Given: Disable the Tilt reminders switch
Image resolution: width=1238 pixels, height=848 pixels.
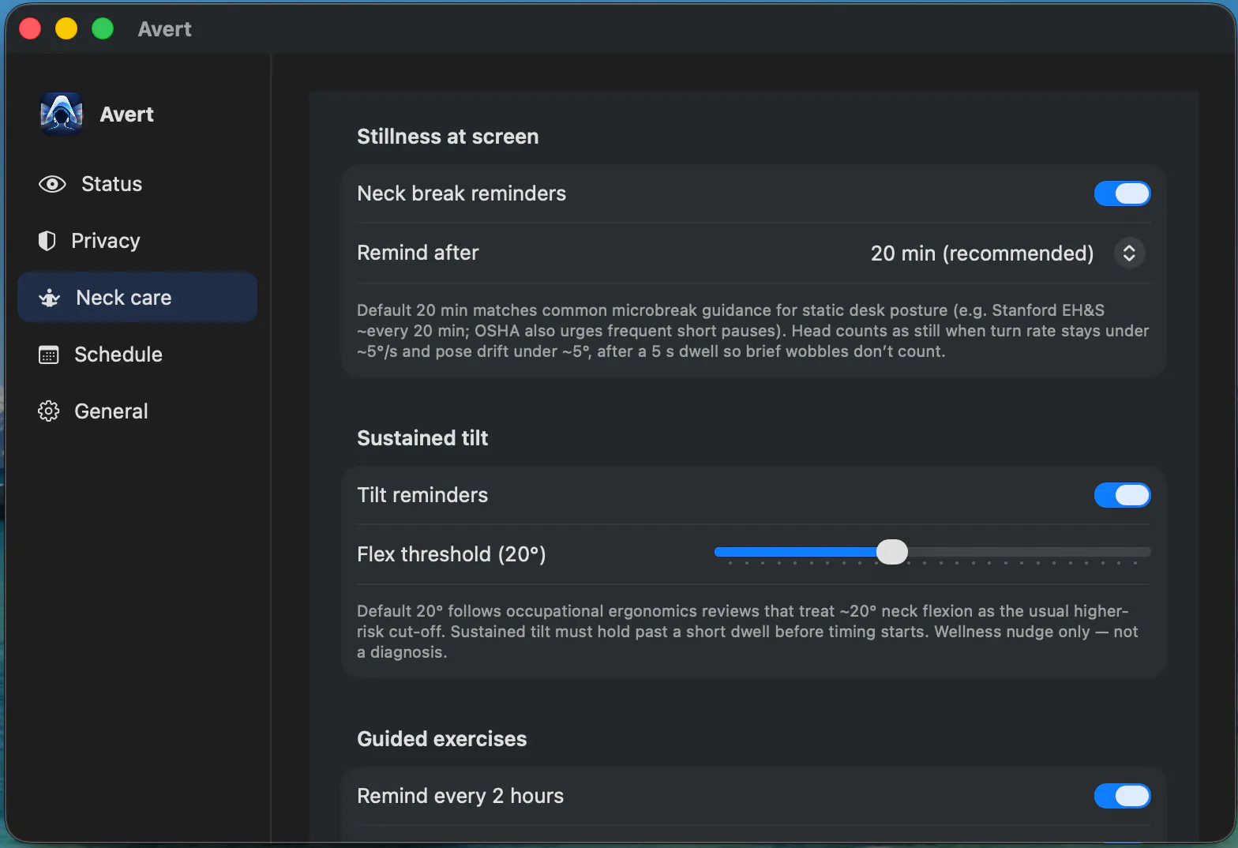Looking at the screenshot, I should point(1122,495).
